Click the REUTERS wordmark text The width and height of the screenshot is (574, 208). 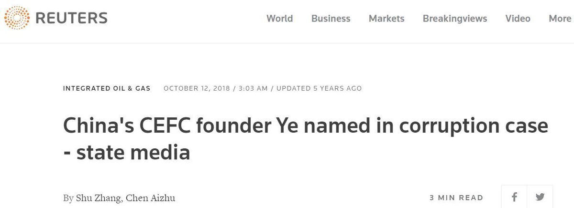(x=72, y=19)
